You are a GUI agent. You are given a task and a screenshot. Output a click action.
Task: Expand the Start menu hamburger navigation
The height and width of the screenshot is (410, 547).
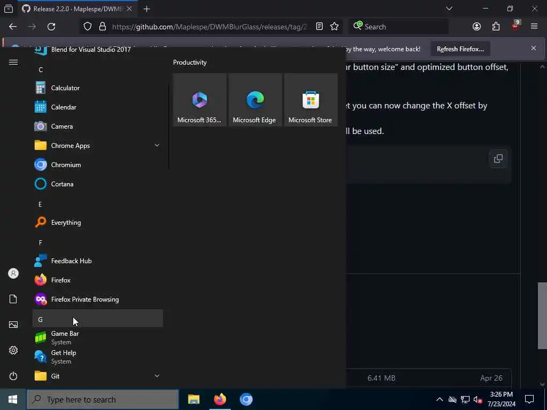click(x=13, y=62)
